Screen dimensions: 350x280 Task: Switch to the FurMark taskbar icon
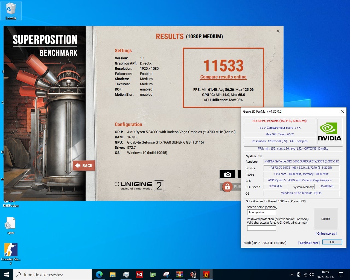206,275
